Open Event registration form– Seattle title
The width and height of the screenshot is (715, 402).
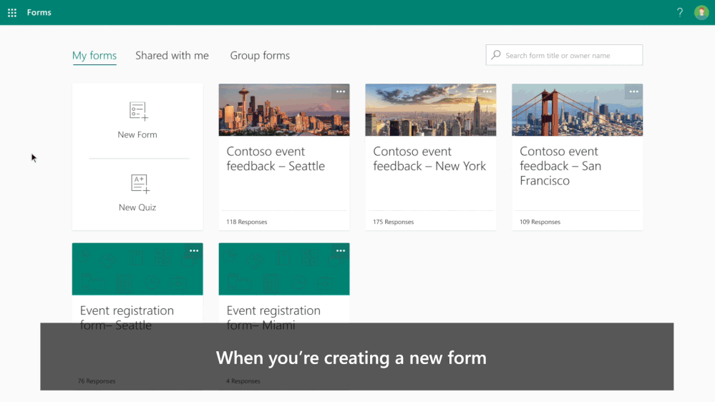pyautogui.click(x=127, y=318)
